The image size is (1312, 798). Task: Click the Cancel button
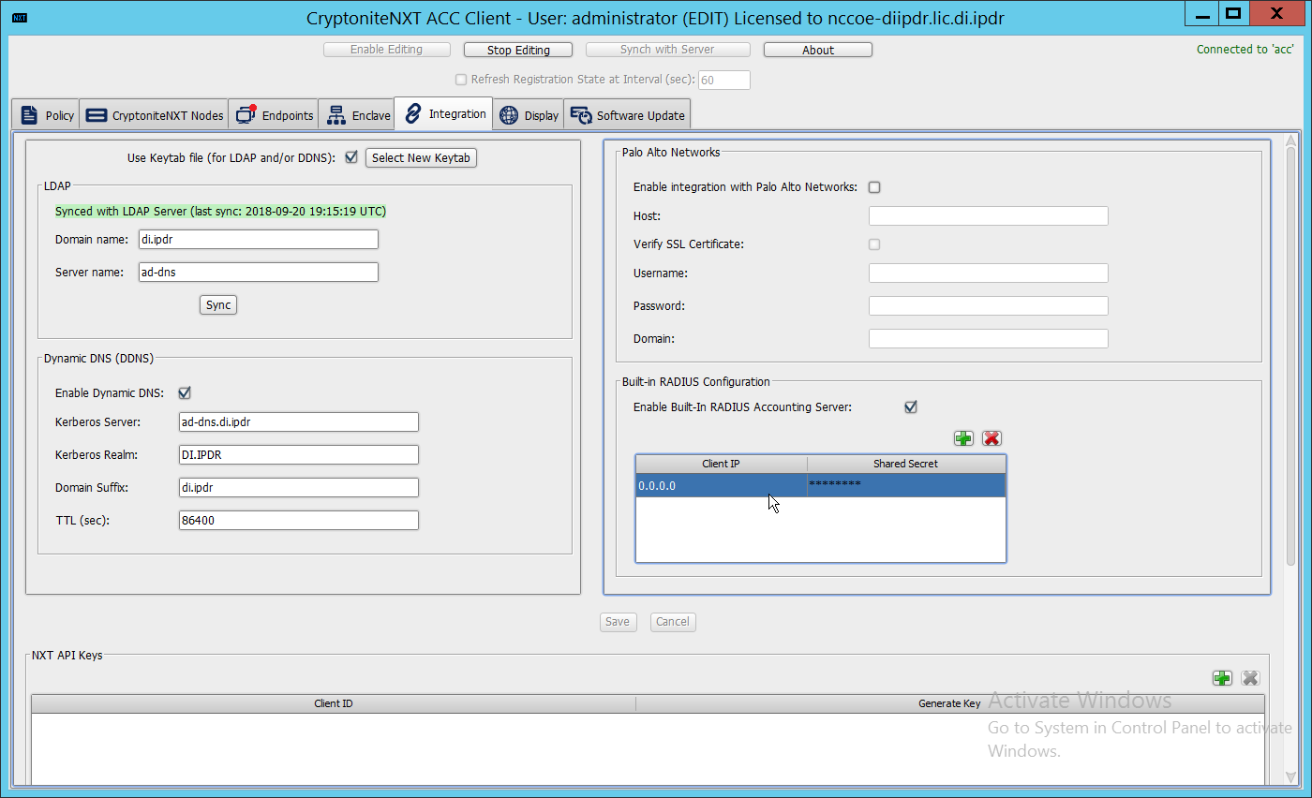click(x=673, y=622)
